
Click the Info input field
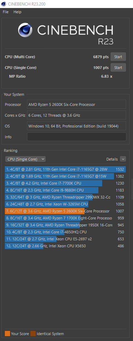coord(77,137)
